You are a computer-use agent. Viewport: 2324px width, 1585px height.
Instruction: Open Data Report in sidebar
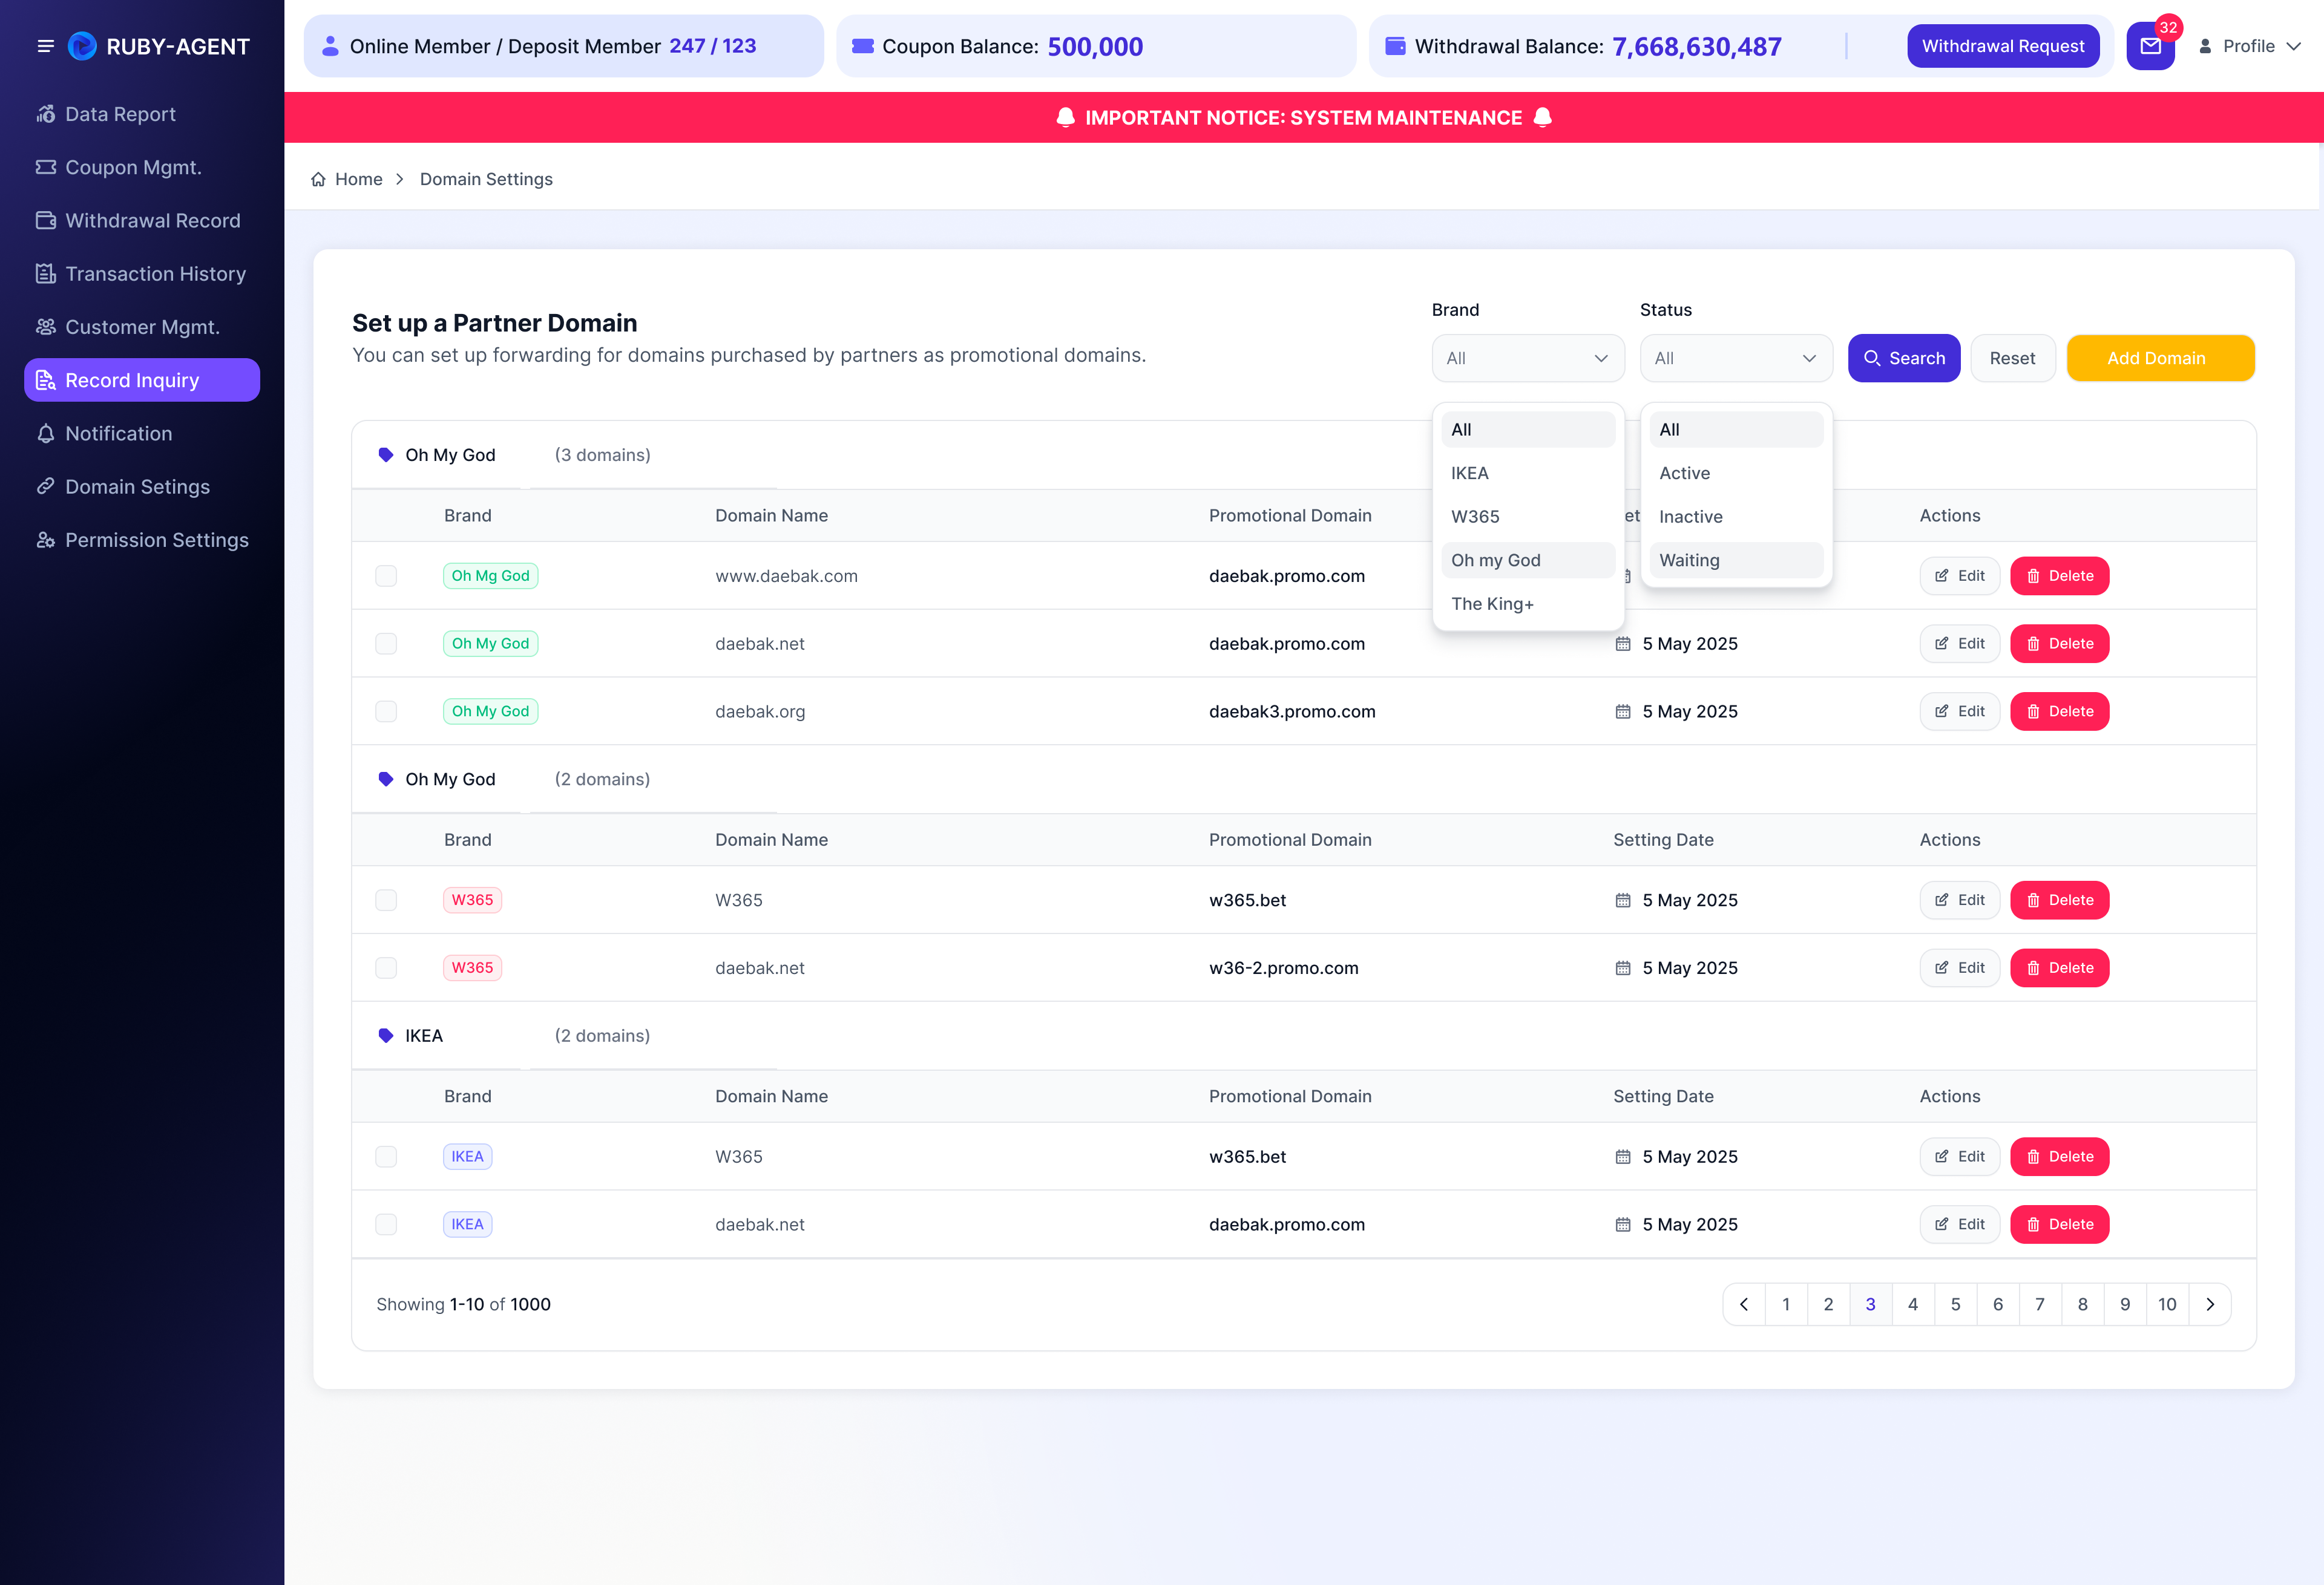[x=142, y=114]
